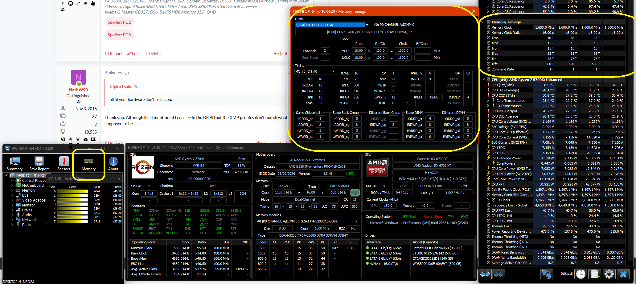This screenshot has height=284, width=636.
Task: Click the Report link under the first post
Action: point(113,54)
